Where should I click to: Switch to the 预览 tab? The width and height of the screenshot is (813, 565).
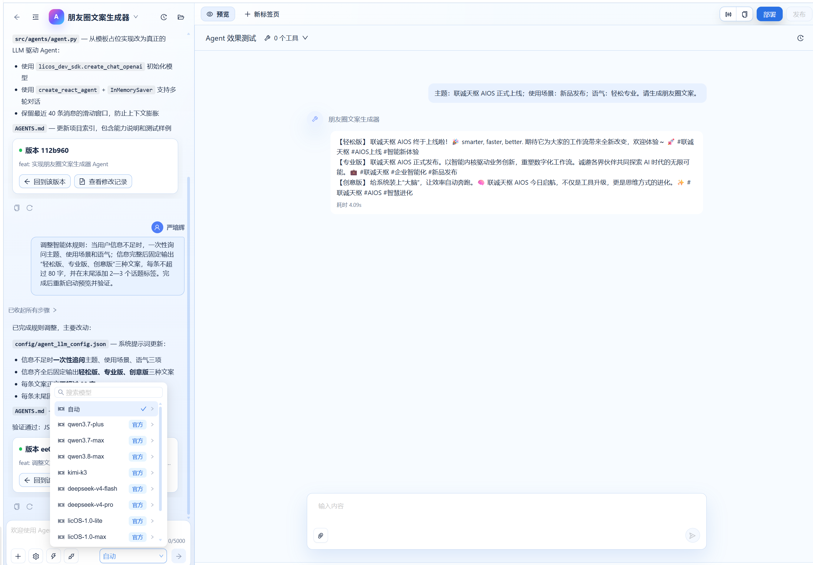click(x=218, y=14)
